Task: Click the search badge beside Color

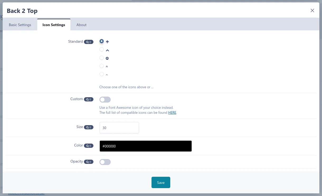Action: click(89, 146)
